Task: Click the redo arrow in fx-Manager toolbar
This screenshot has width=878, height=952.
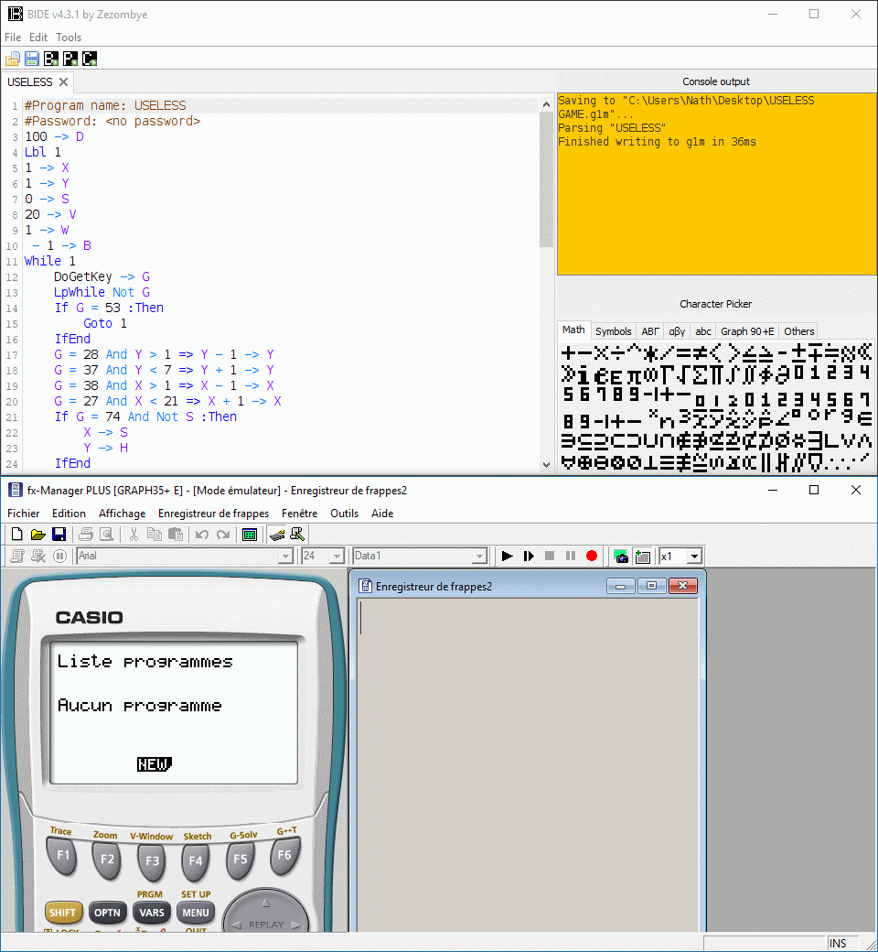Action: click(x=223, y=535)
